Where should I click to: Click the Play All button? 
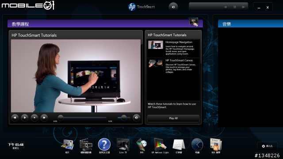(173, 118)
